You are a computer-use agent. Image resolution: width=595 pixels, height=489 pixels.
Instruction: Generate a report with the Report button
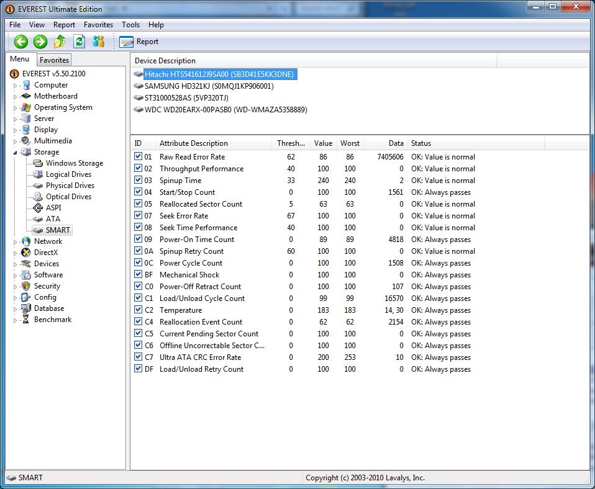tap(139, 42)
